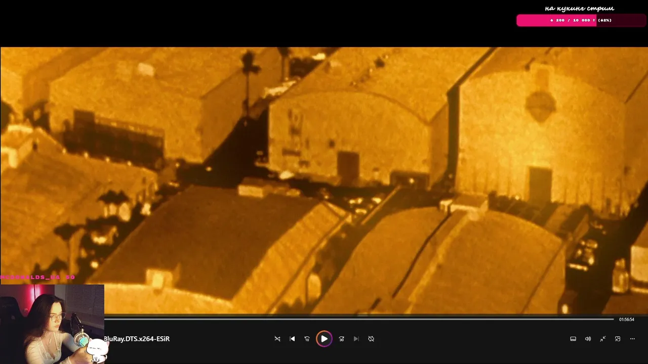Viewport: 648px width, 364px height.
Task: Open the more options menu
Action: (632, 339)
